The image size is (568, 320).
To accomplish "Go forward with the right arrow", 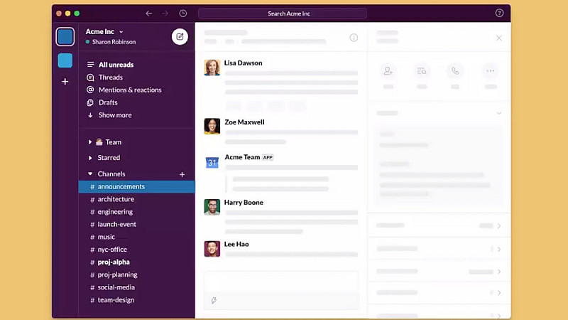I will [x=165, y=14].
